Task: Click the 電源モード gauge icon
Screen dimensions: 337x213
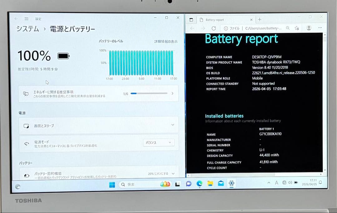Action: [x=27, y=144]
